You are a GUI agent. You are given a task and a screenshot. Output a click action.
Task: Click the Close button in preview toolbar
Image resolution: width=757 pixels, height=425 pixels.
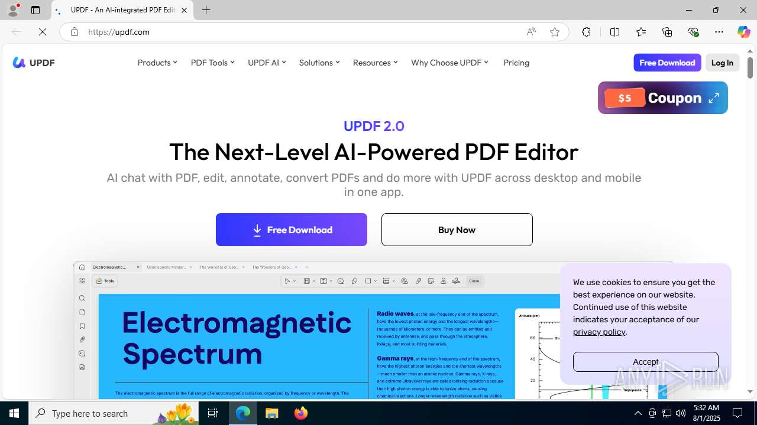[x=474, y=281]
